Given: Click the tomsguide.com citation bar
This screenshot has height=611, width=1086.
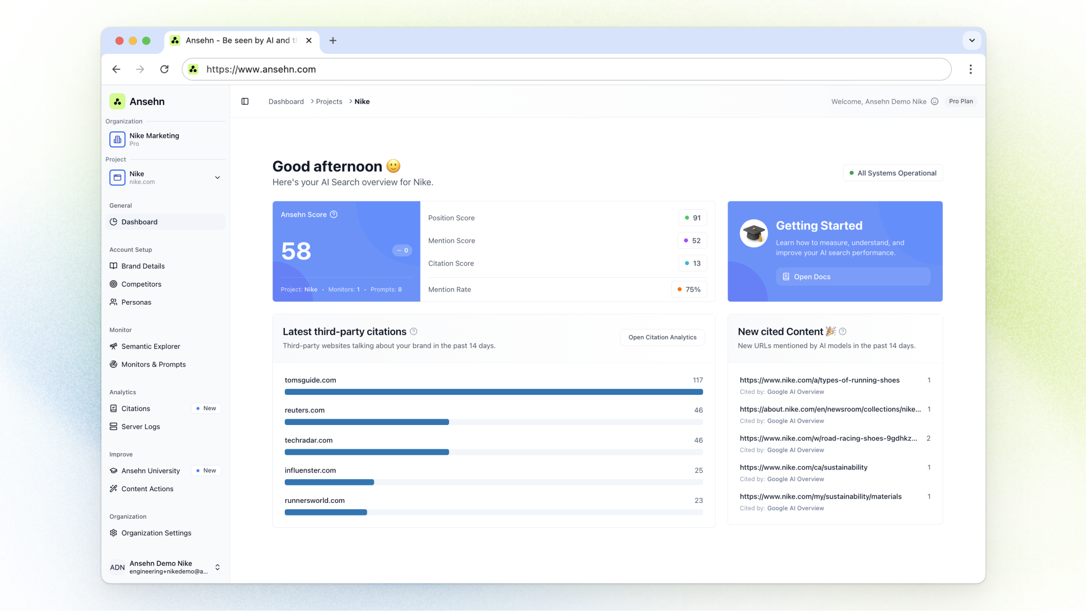Looking at the screenshot, I should (493, 392).
